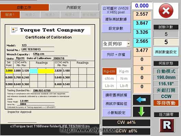
Task: Click the red R torque reset icon
Action: (x=167, y=125)
